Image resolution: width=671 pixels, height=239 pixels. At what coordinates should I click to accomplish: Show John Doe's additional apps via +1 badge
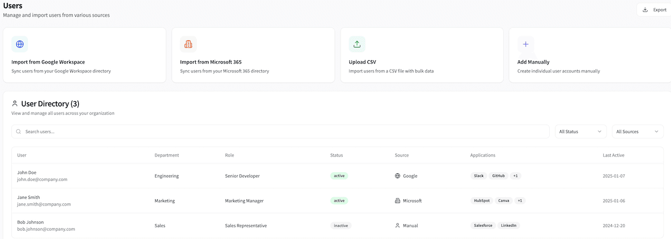pyautogui.click(x=515, y=176)
